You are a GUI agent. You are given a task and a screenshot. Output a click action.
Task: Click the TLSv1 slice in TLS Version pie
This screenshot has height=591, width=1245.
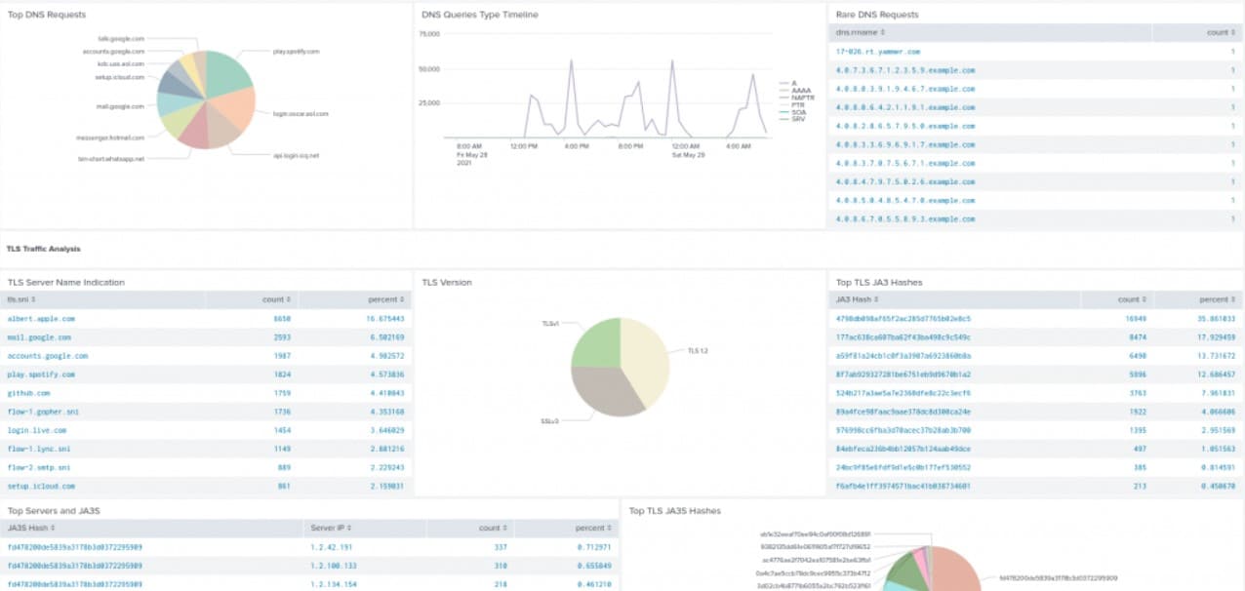pos(595,341)
